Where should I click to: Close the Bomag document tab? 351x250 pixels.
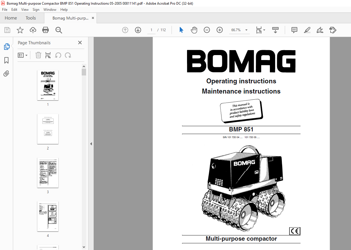tap(93, 18)
